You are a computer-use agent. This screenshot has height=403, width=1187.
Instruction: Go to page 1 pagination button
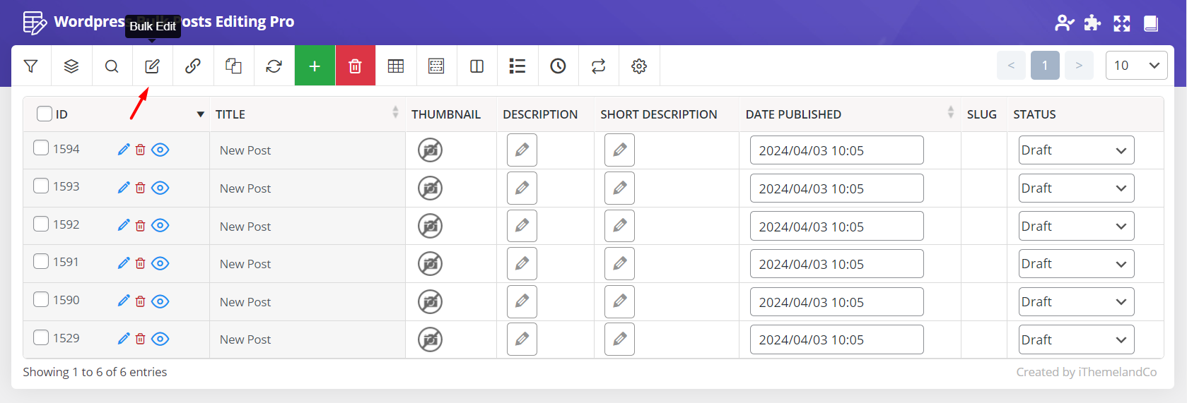[1045, 66]
